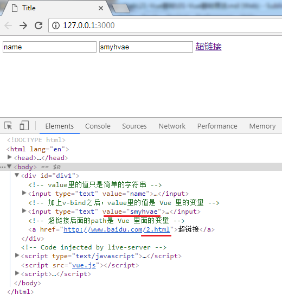Open the Performance tab
Screen dimensions: 282x301
click(x=217, y=126)
